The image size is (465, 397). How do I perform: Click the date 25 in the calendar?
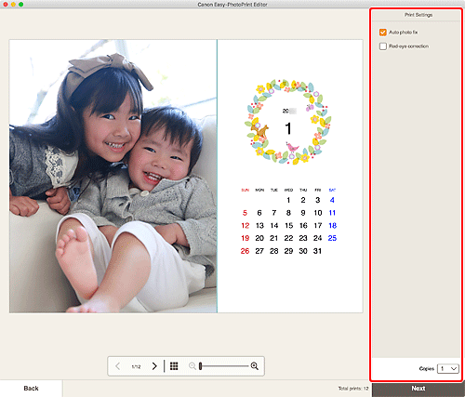[332, 238]
